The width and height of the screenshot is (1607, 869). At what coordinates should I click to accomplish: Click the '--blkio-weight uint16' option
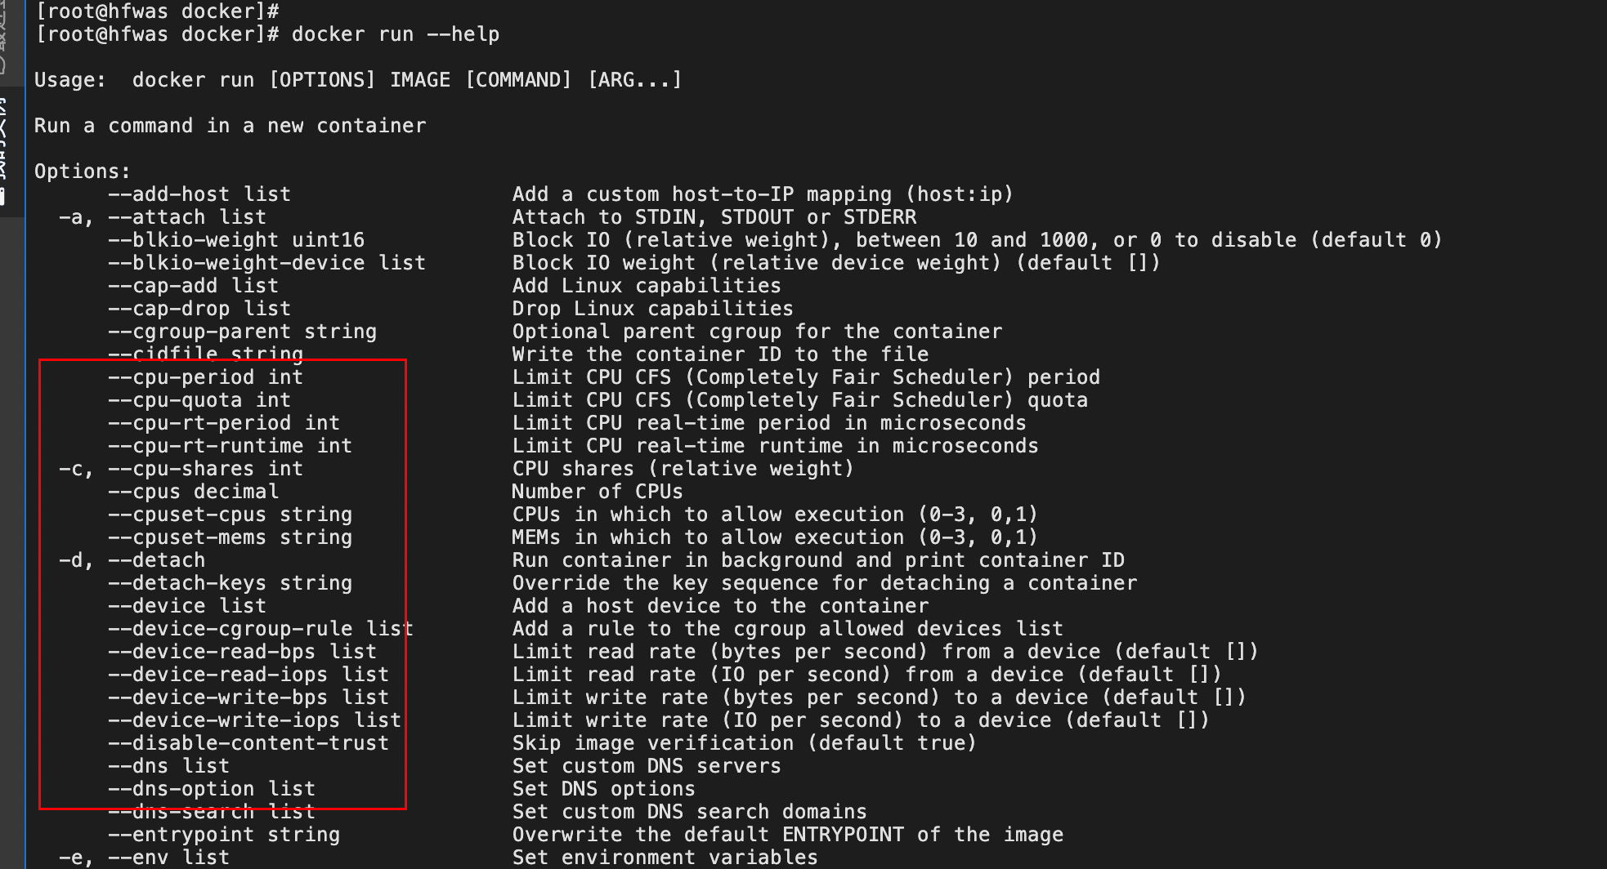(236, 240)
